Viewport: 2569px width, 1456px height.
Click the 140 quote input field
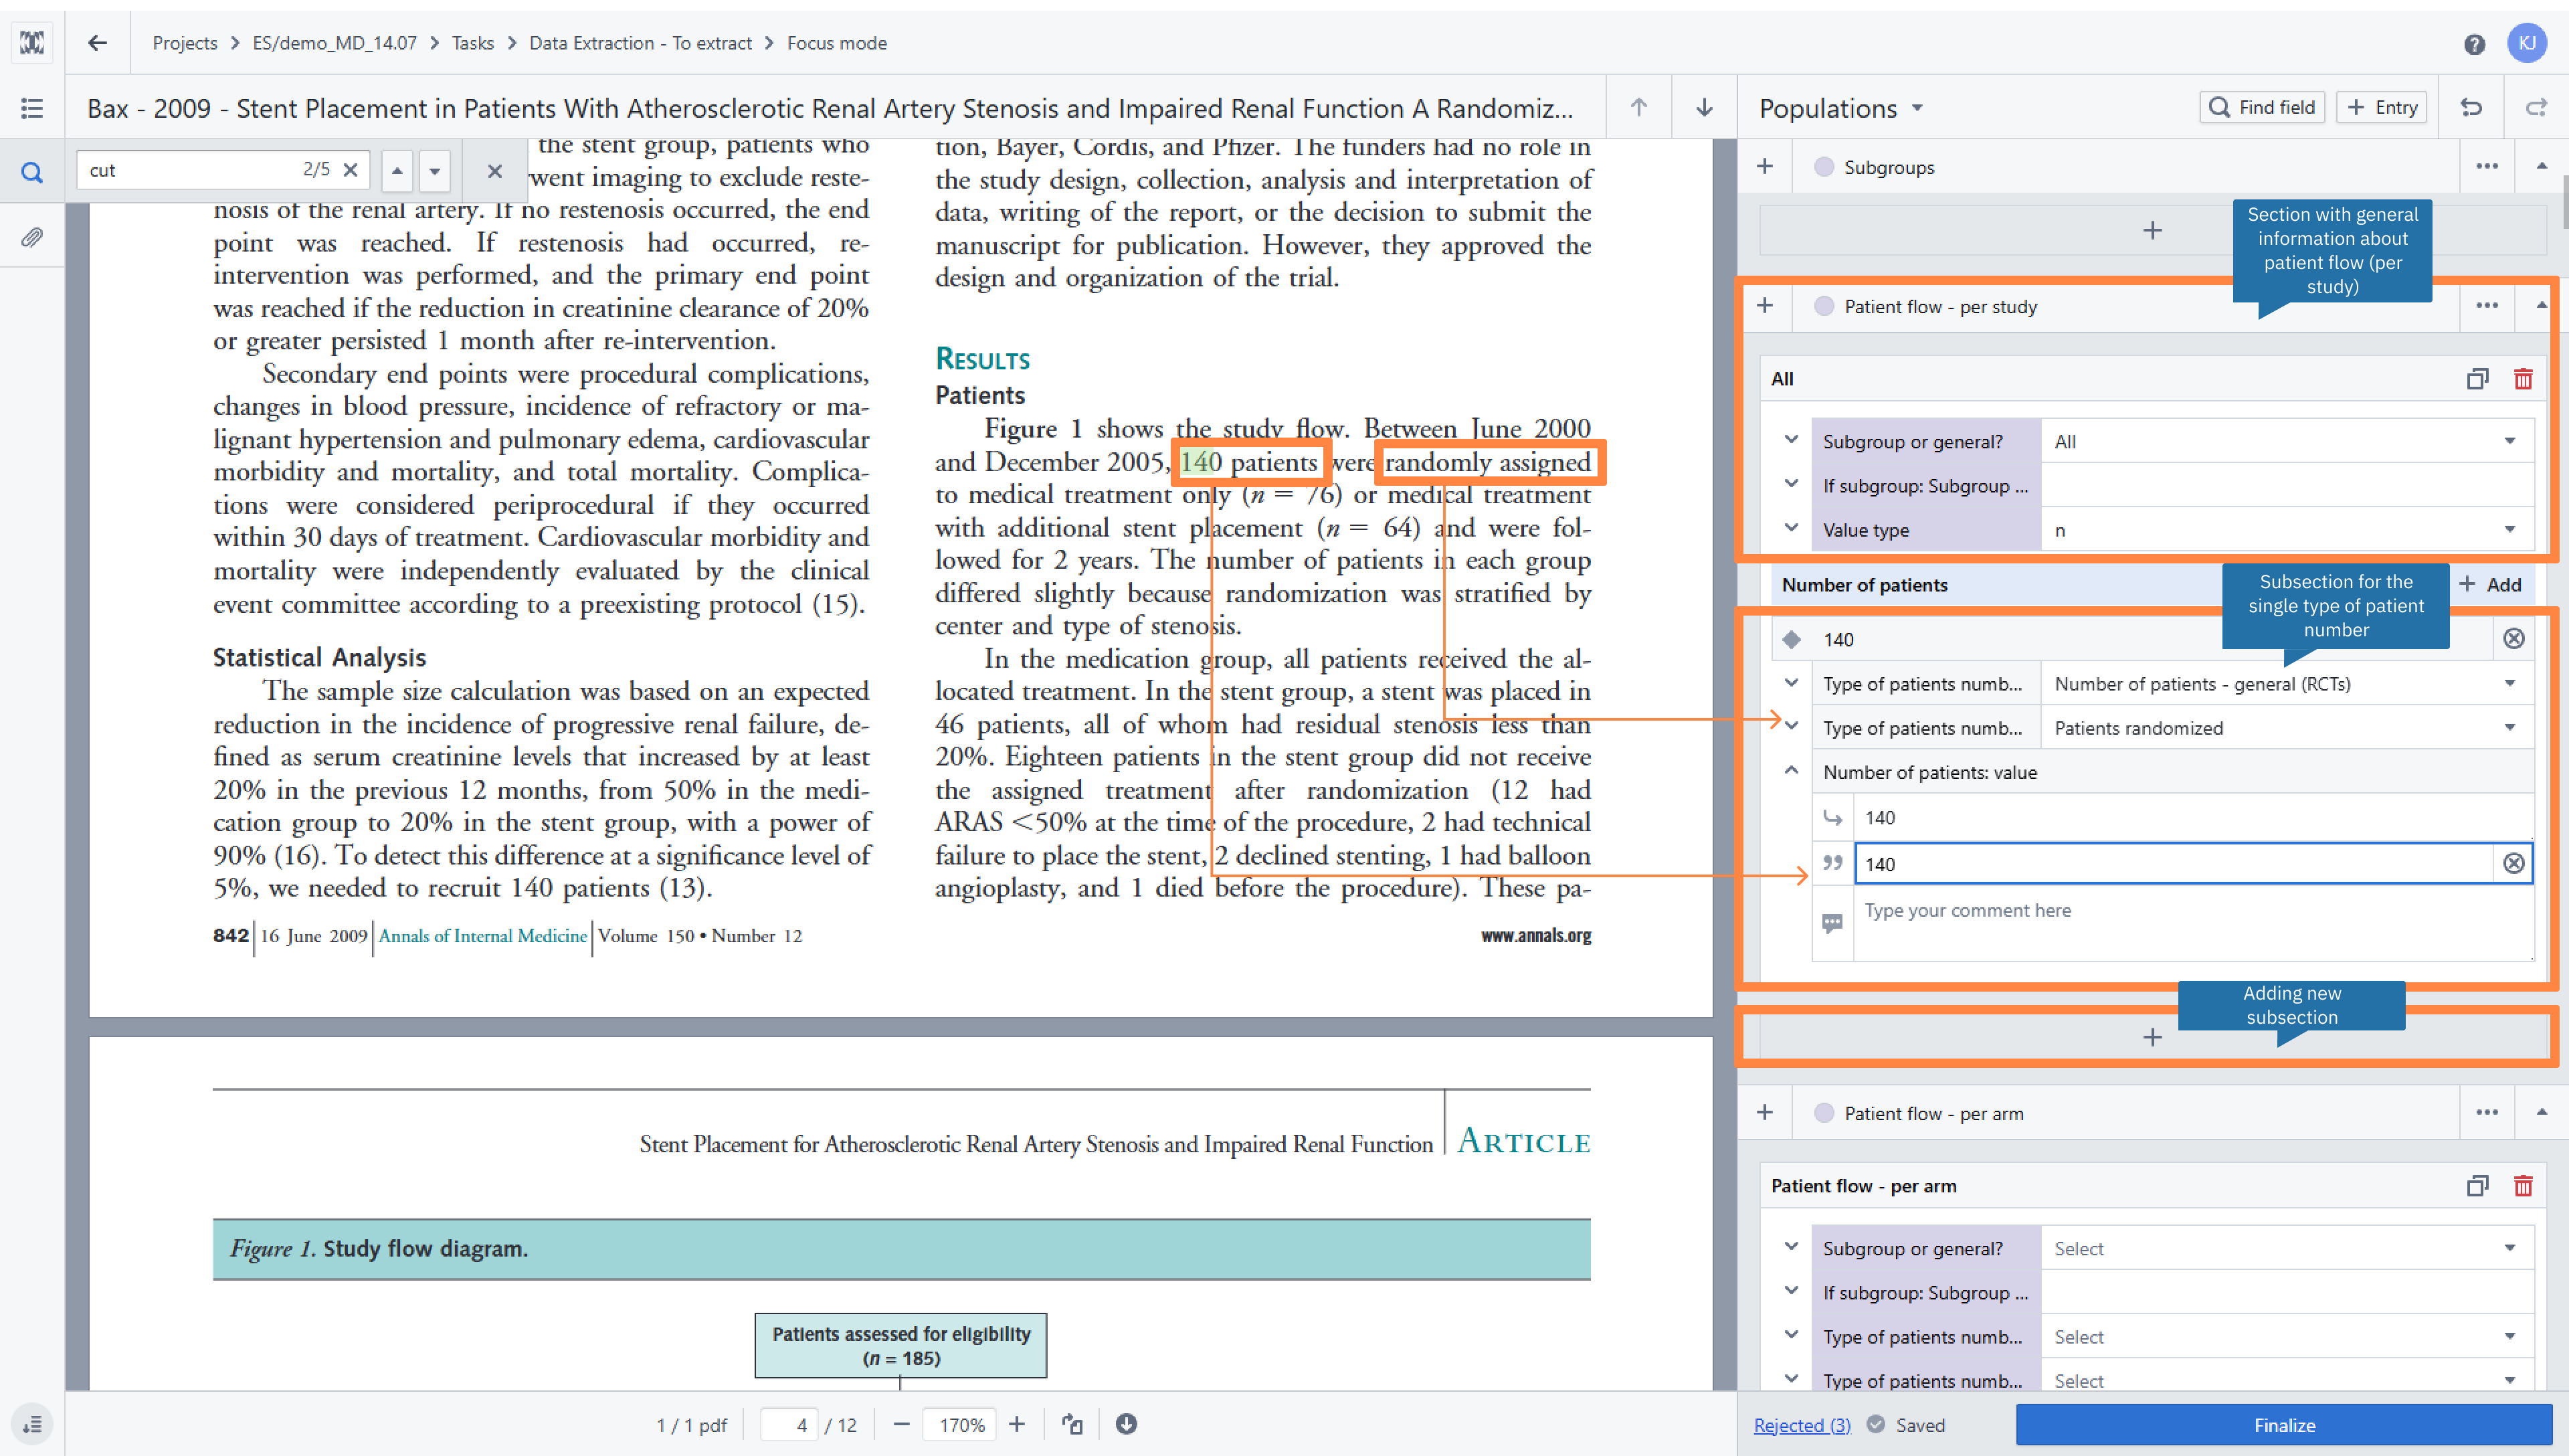tap(2173, 864)
